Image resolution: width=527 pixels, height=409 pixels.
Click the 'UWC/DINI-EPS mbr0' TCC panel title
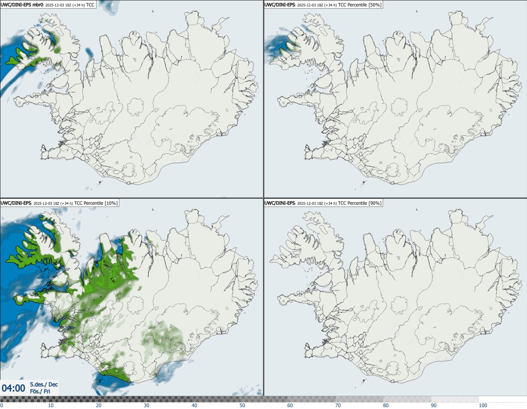[48, 5]
